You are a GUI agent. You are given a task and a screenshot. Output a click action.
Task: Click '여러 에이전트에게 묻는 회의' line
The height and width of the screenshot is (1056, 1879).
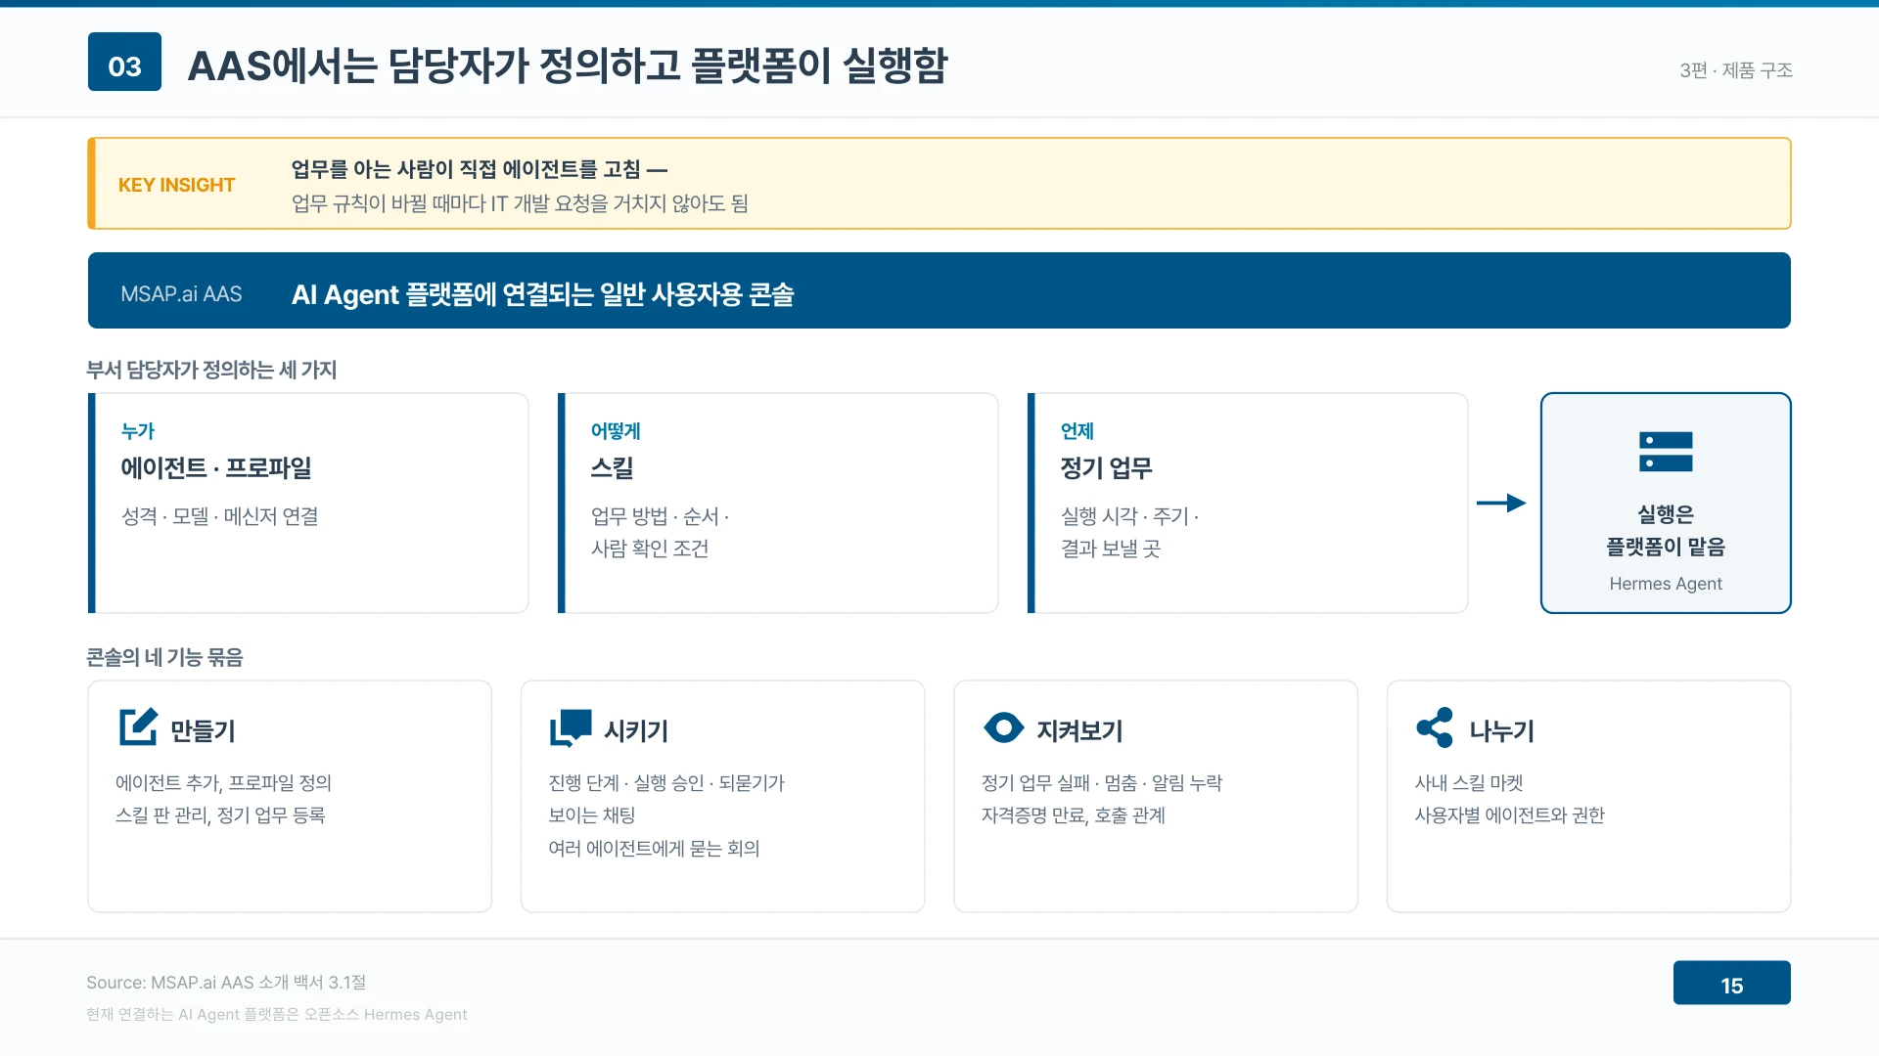pos(654,849)
